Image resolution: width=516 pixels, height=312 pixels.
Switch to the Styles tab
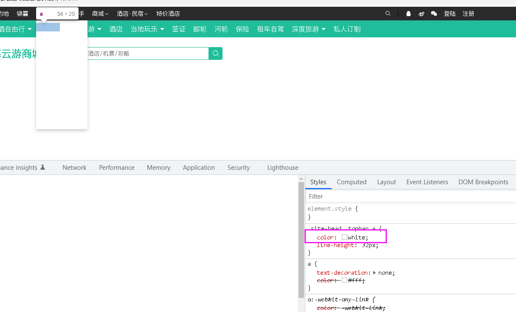(318, 182)
